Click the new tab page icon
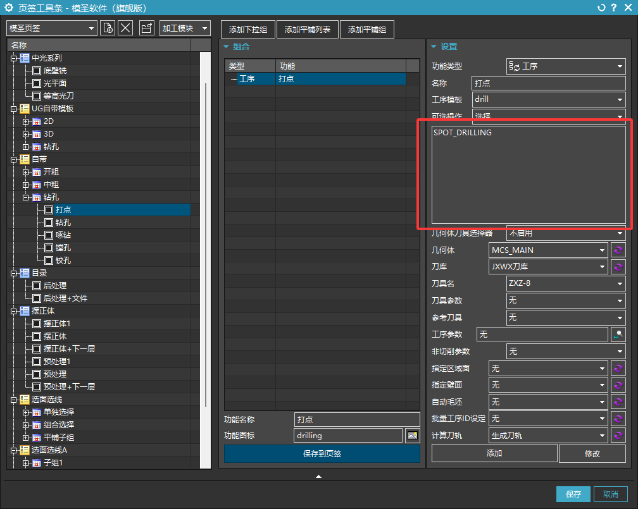Viewport: 638px width, 509px height. click(108, 28)
